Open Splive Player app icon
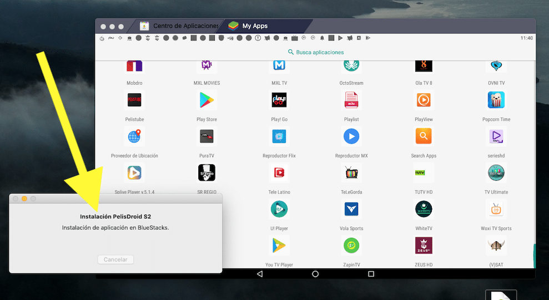 (x=134, y=172)
